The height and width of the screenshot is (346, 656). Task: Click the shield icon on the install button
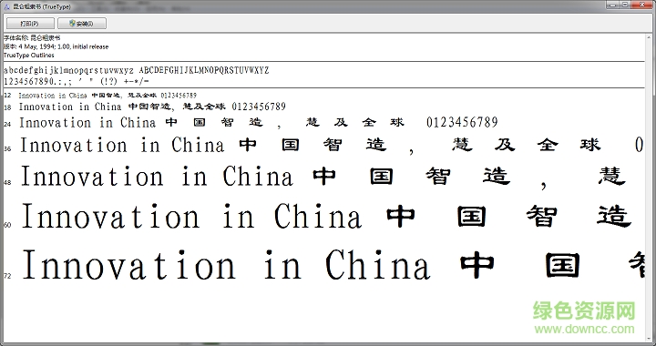tap(72, 24)
